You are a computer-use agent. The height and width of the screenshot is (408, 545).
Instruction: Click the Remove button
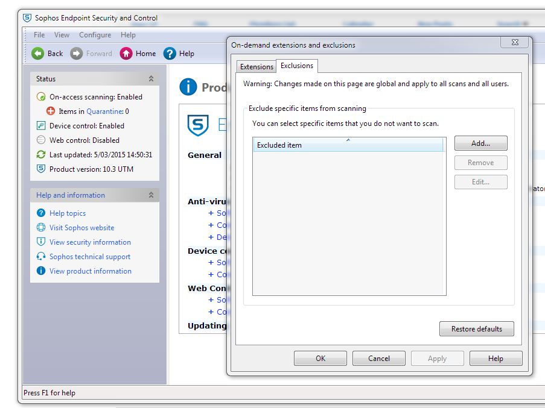(480, 163)
